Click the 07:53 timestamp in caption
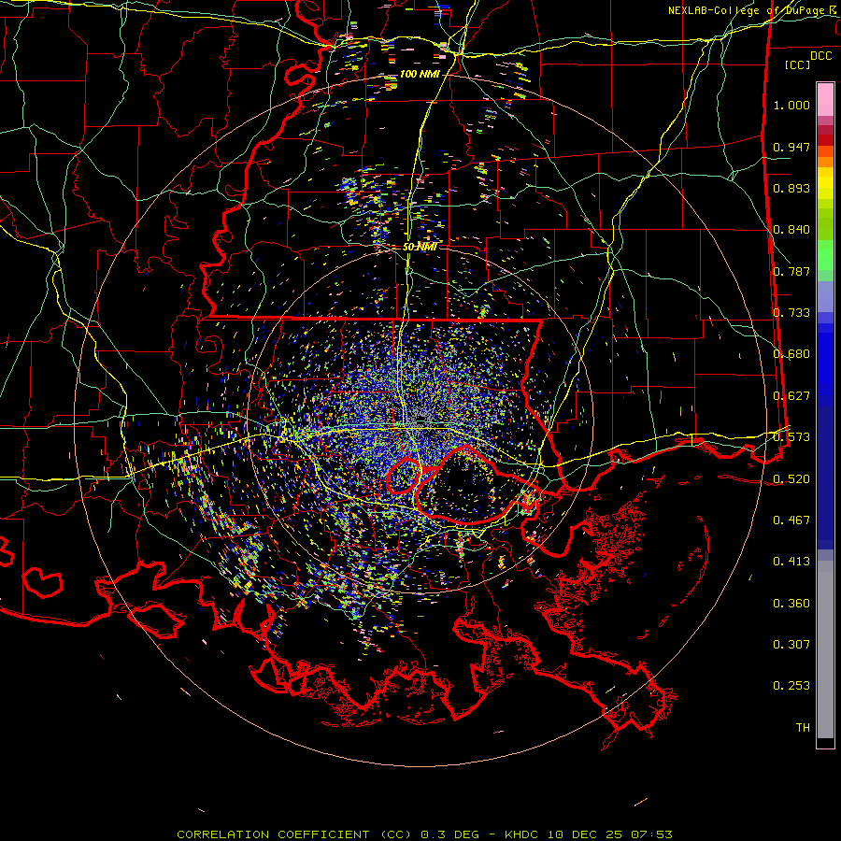The width and height of the screenshot is (841, 841). (651, 834)
